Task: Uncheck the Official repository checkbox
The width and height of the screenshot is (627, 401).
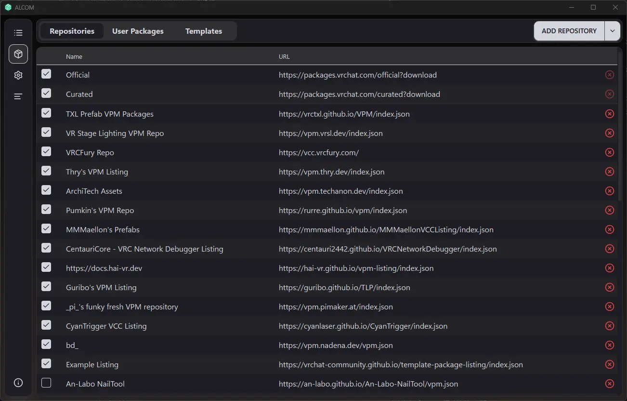Action: [46, 74]
